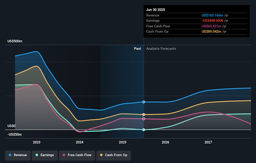
Task: Select the orange Cash From Op data point
Action: (x=144, y=115)
